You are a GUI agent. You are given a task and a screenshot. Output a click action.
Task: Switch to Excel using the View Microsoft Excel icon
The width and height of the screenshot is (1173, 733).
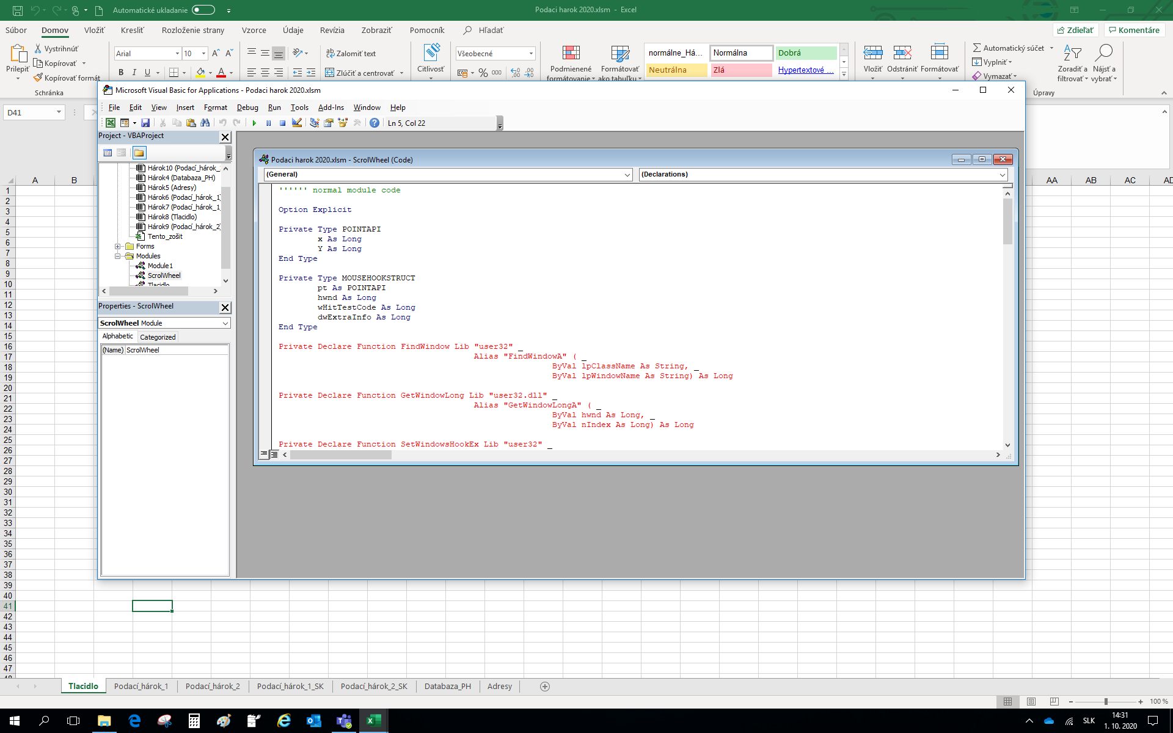[111, 123]
